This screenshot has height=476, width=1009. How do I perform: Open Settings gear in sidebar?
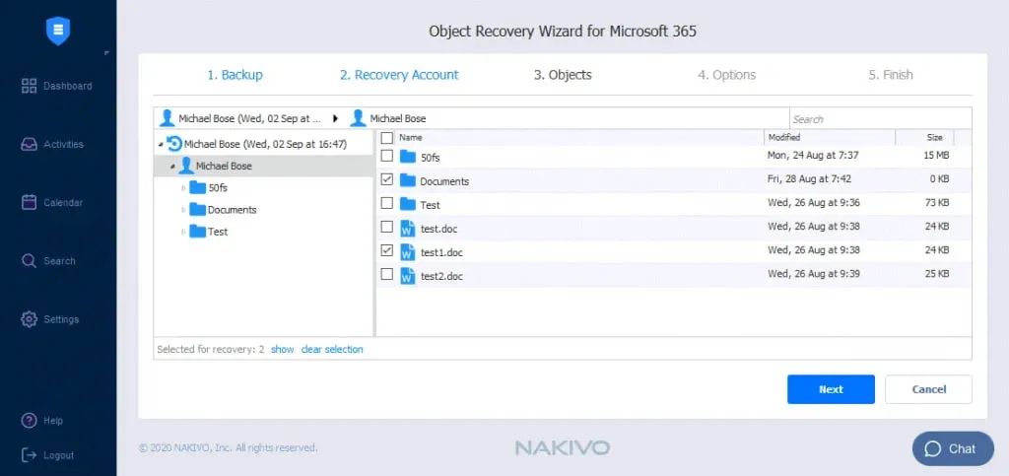pyautogui.click(x=30, y=319)
